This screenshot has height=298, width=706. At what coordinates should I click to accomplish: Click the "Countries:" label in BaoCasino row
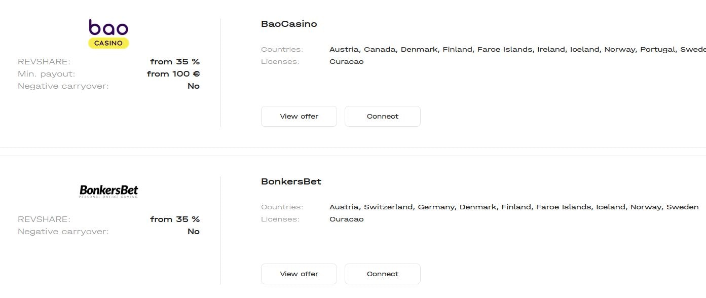(x=282, y=49)
